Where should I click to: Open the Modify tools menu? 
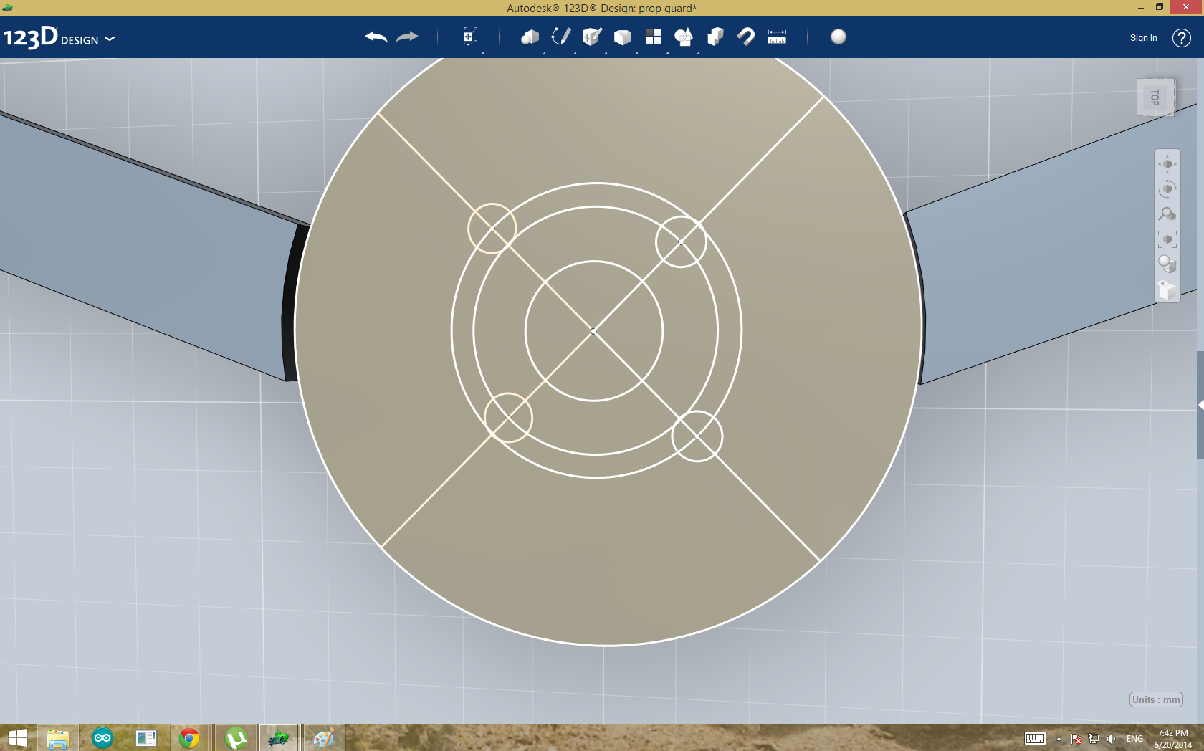coord(623,37)
